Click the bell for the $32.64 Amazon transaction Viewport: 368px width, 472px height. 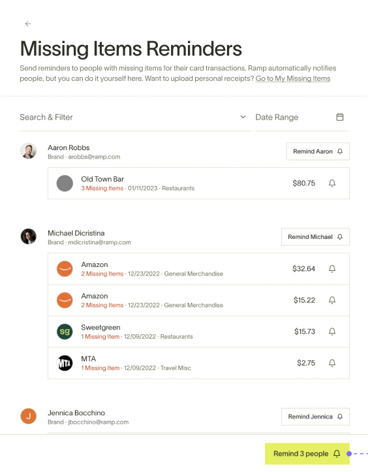332,269
